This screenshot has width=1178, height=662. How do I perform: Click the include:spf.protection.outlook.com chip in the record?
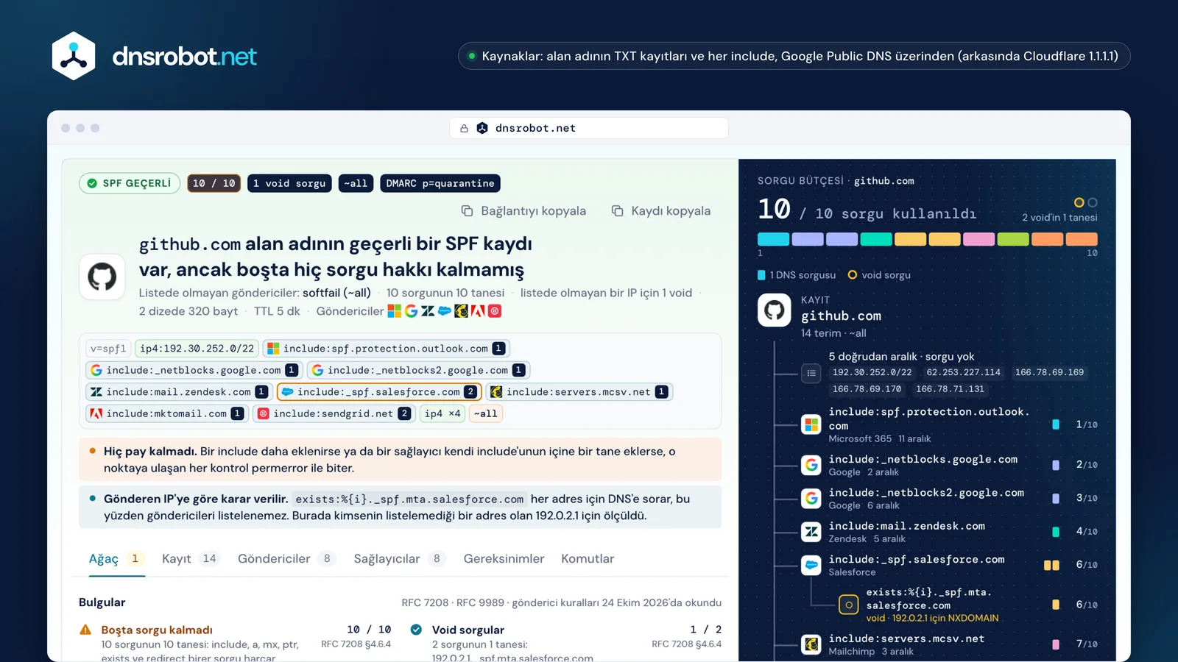coord(387,349)
